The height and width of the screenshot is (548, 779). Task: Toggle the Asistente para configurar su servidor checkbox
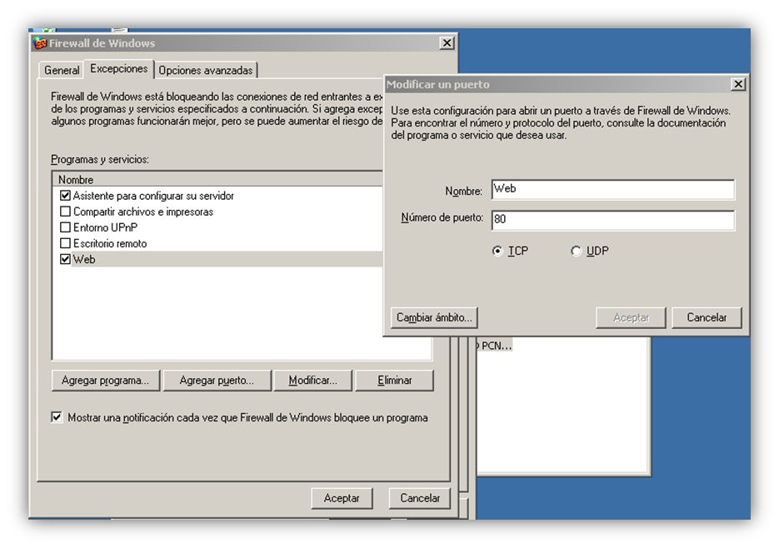coord(65,195)
